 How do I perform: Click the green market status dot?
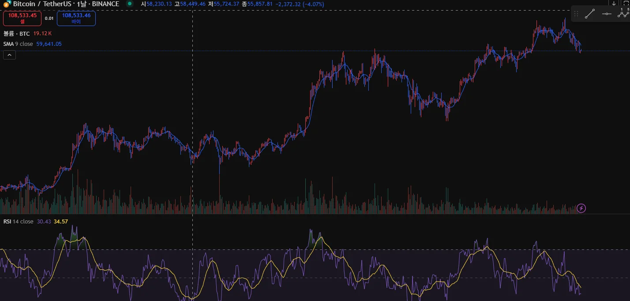point(129,4)
